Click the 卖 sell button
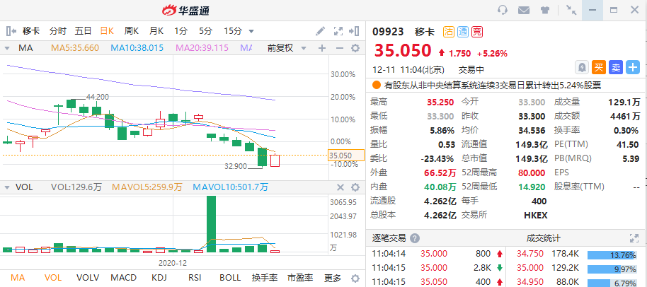This screenshot has height=287, width=647. pyautogui.click(x=616, y=68)
